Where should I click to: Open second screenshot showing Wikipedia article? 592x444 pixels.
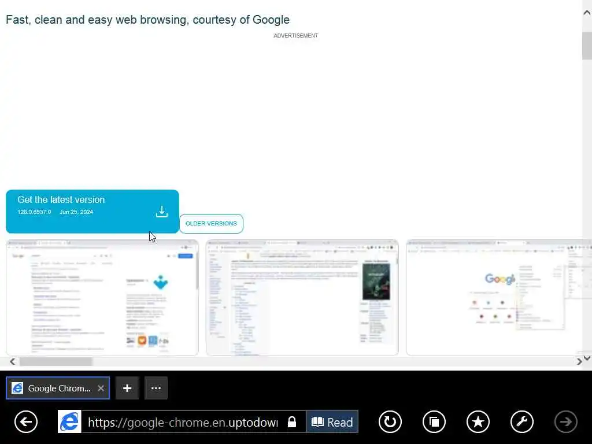point(302,298)
